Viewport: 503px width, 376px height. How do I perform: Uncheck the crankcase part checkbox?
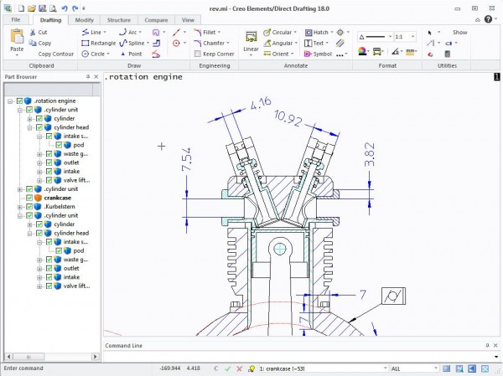[x=29, y=198]
